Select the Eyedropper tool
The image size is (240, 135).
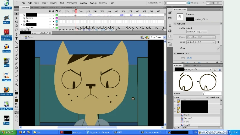(16, 72)
